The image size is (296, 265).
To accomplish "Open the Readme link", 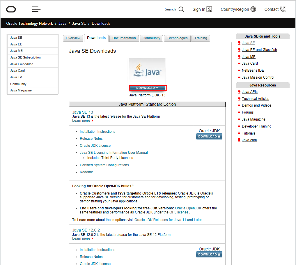I will [86, 172].
